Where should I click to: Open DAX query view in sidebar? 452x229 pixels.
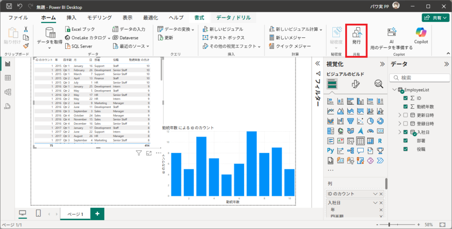[x=8, y=106]
